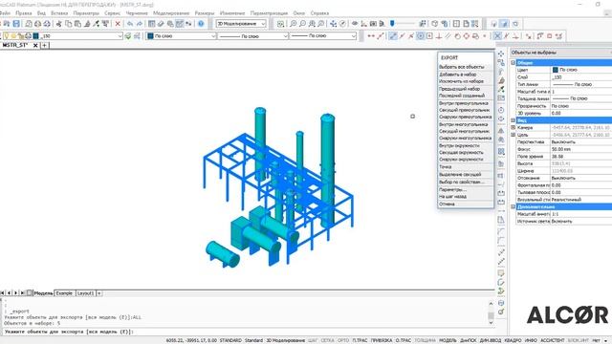The height and width of the screenshot is (344, 612).
Task: Close the MSTR_ST document tab
Action: click(35, 45)
